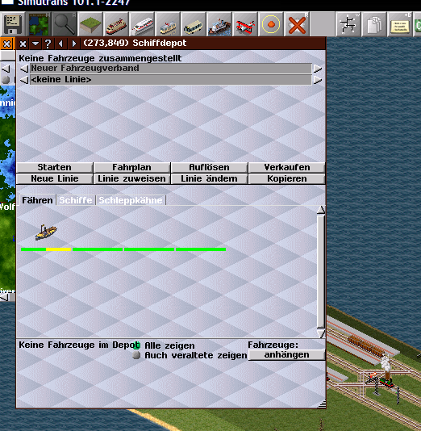This screenshot has width=421, height=431.
Task: Open the Neuer Fahrzeugverband selector
Action: 170,69
